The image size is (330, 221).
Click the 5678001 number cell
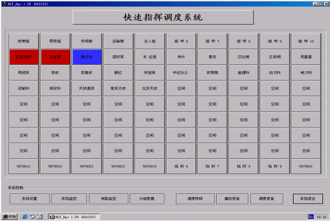coord(306,166)
